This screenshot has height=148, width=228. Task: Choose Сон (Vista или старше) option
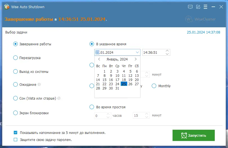[15, 98]
